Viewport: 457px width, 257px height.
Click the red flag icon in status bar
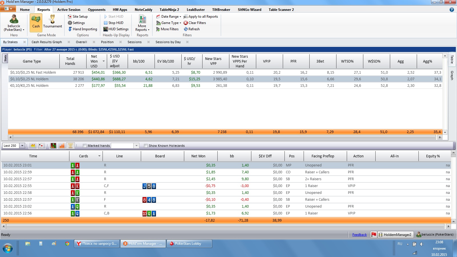pos(374,235)
